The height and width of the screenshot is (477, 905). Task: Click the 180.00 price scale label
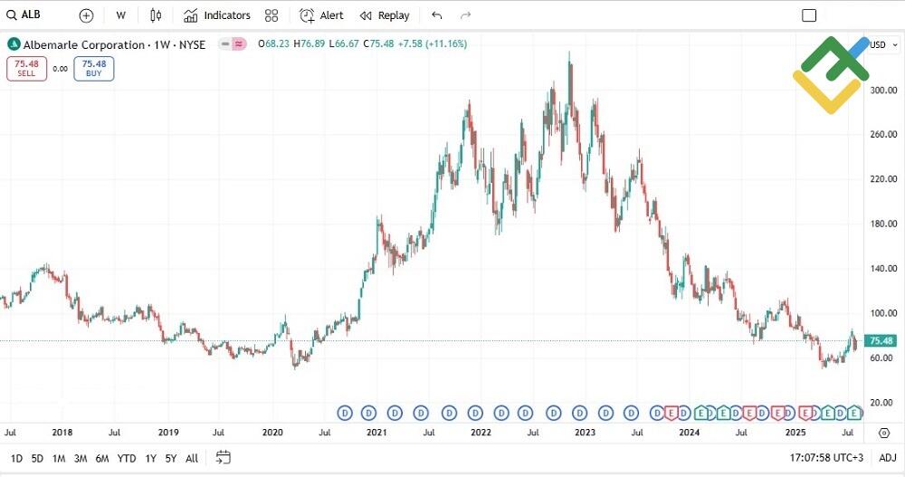coord(883,224)
